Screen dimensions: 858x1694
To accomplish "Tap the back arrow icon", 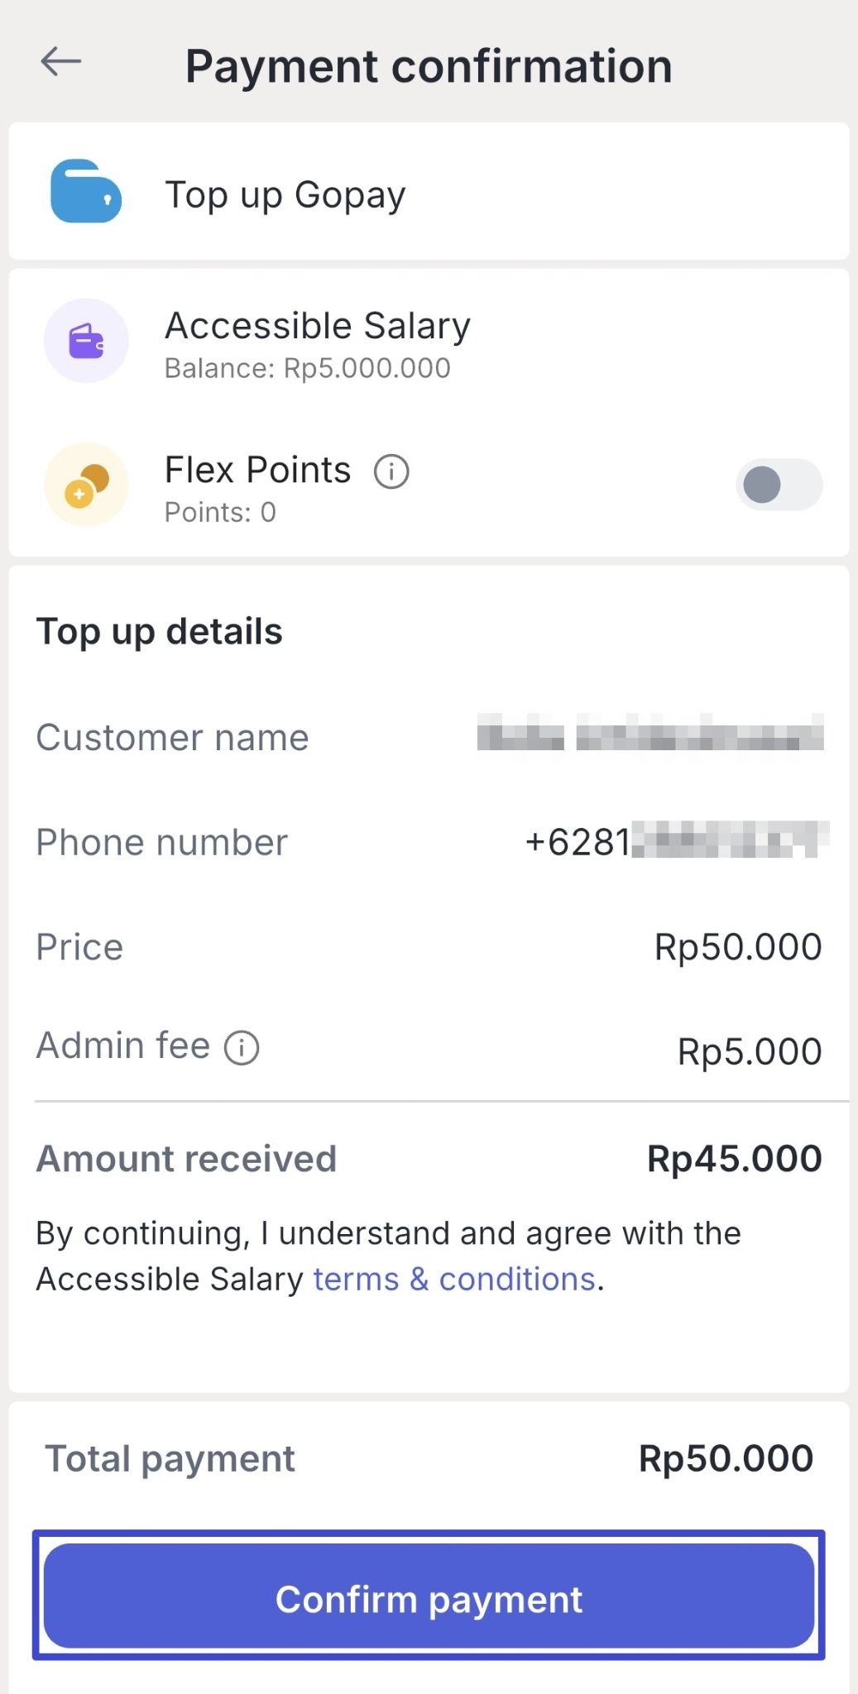I will tap(60, 61).
